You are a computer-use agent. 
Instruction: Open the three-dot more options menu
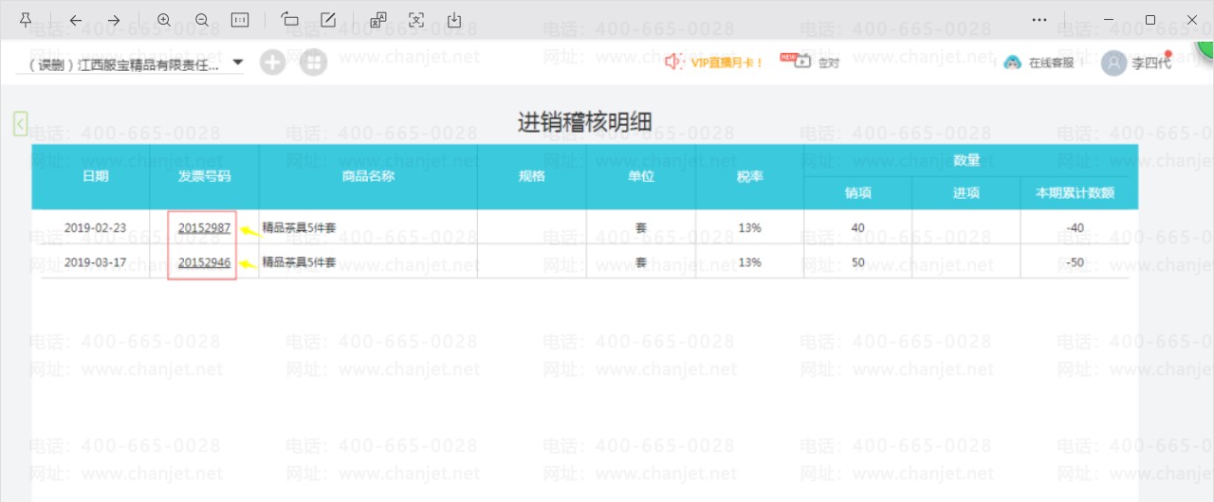[1039, 20]
